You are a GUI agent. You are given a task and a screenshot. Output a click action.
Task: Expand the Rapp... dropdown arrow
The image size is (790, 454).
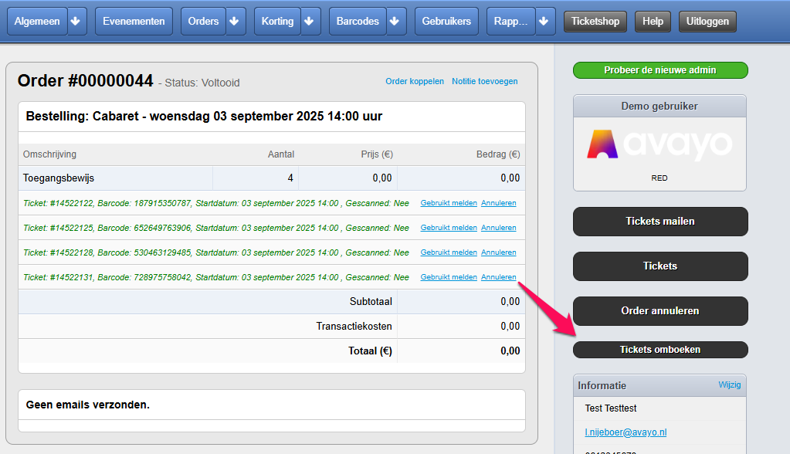[x=544, y=21]
